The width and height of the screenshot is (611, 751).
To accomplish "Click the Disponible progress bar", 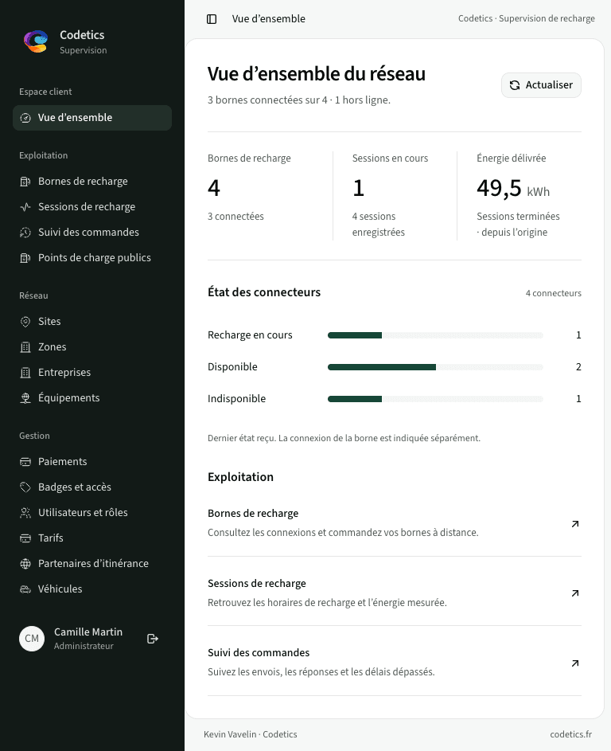I will tap(435, 367).
